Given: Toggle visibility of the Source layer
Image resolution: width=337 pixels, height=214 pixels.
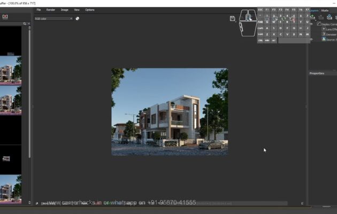Looking at the screenshot, I should coord(312,39).
